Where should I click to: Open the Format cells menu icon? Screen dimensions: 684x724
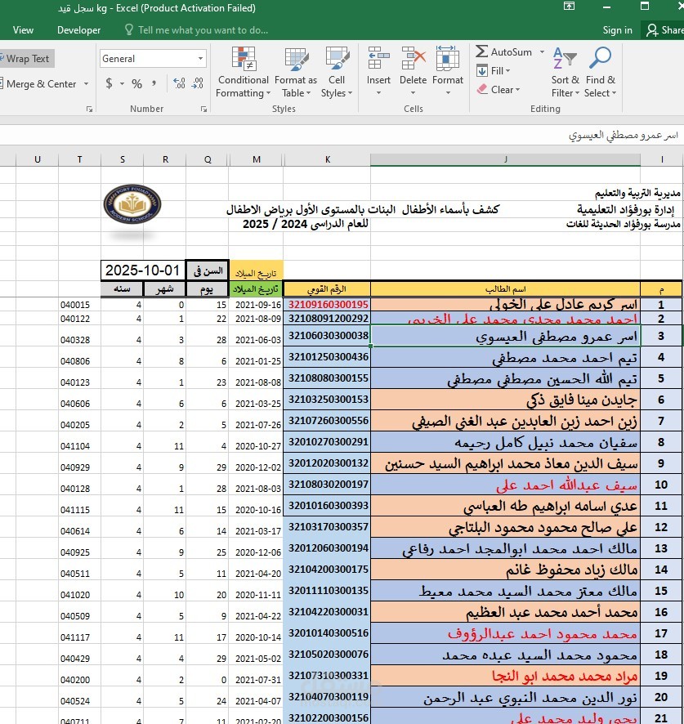(448, 58)
